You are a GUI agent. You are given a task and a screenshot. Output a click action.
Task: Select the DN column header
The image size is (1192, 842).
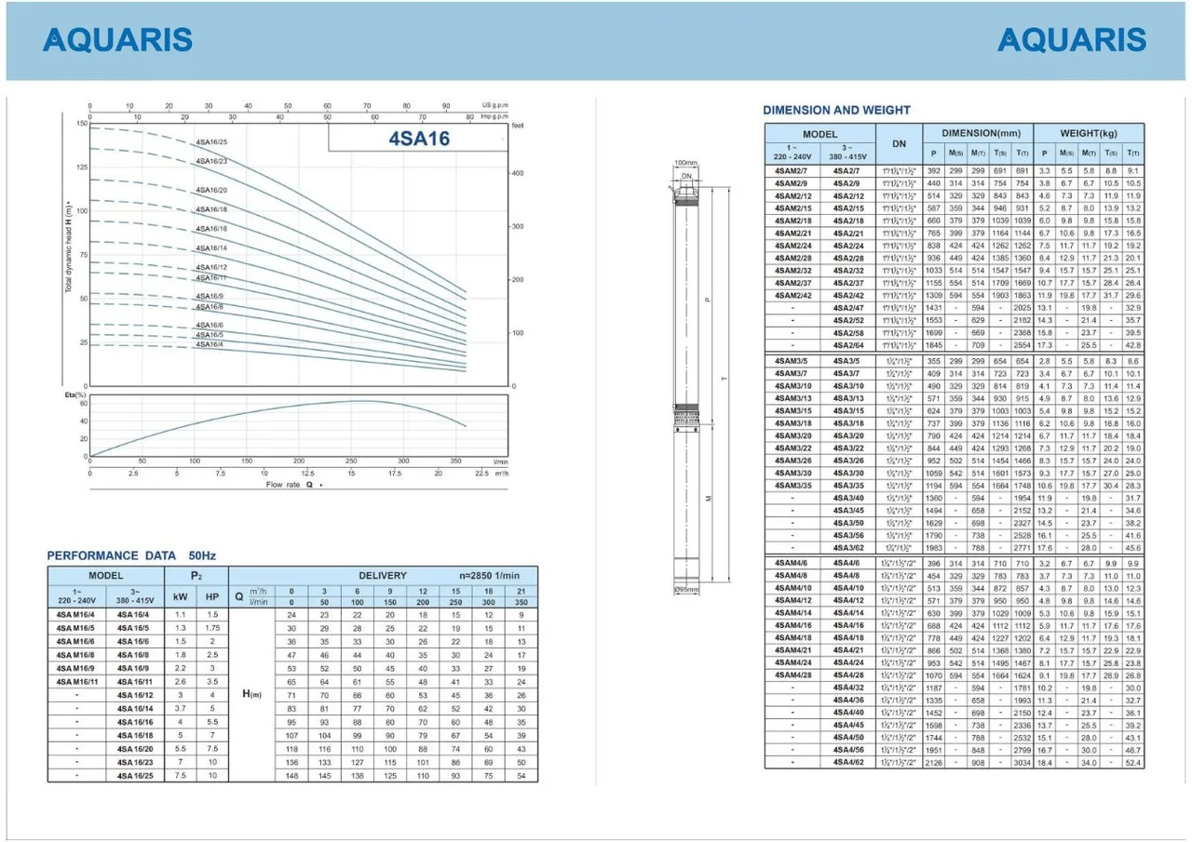point(899,144)
